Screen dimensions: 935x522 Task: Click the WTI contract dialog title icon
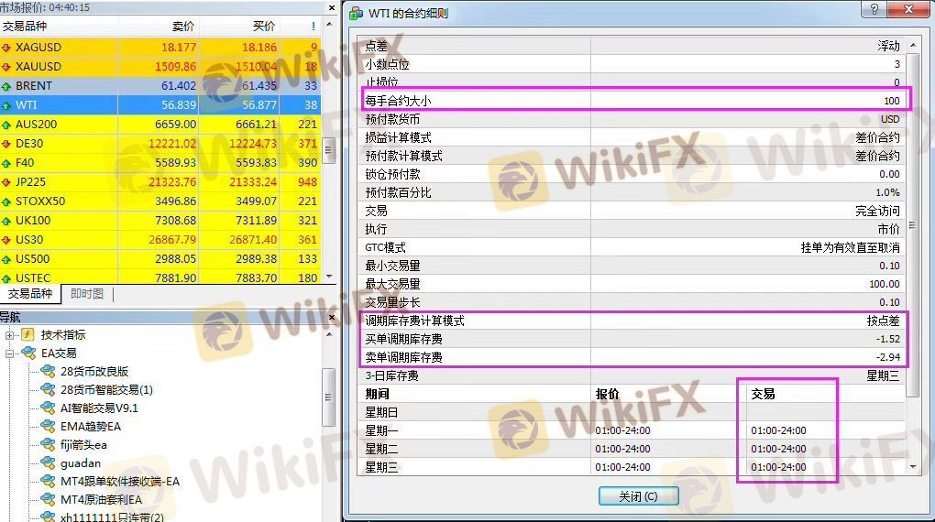pos(356,13)
